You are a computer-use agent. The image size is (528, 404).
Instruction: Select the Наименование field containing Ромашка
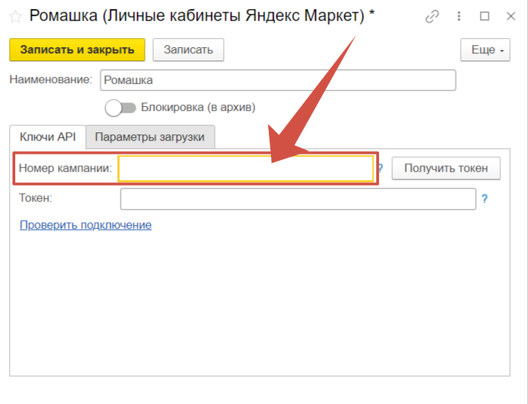(278, 80)
